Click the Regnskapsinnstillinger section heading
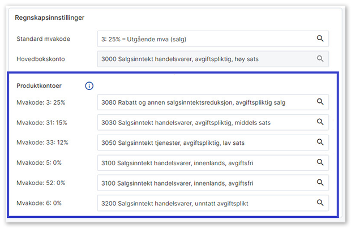The height and width of the screenshot is (228, 351). click(x=51, y=18)
